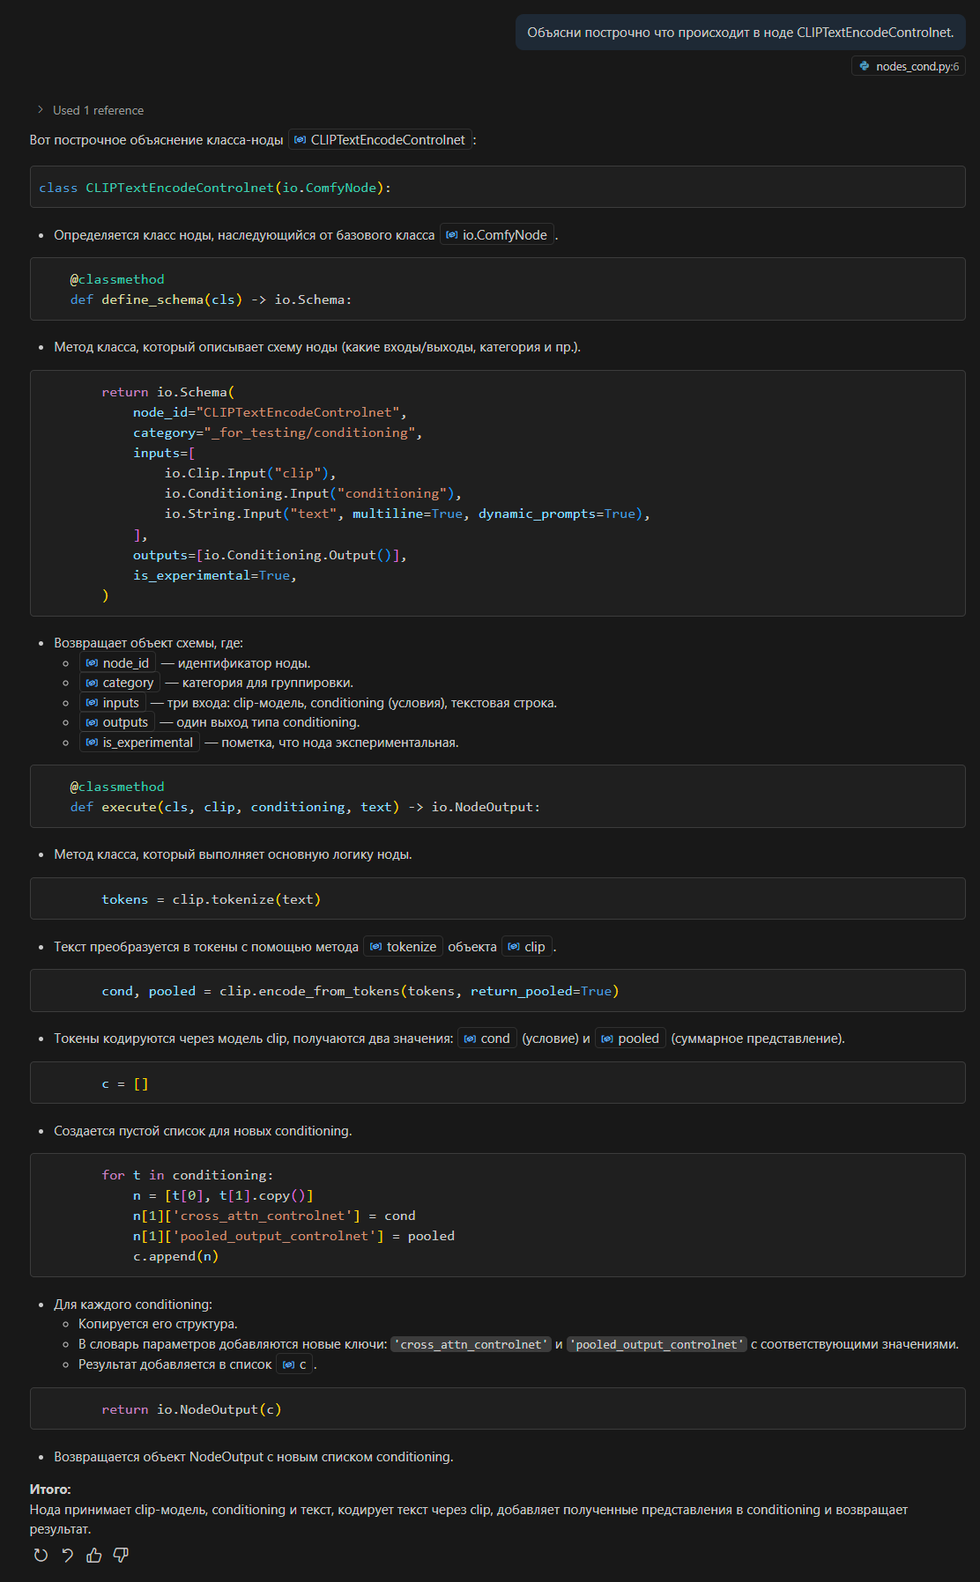Click the pooled symbol link
Viewport: 980px width, 1582px height.
[630, 1039]
